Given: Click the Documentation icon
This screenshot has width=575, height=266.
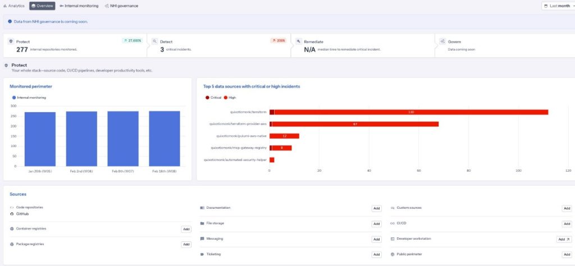Looking at the screenshot, I should pos(202,208).
